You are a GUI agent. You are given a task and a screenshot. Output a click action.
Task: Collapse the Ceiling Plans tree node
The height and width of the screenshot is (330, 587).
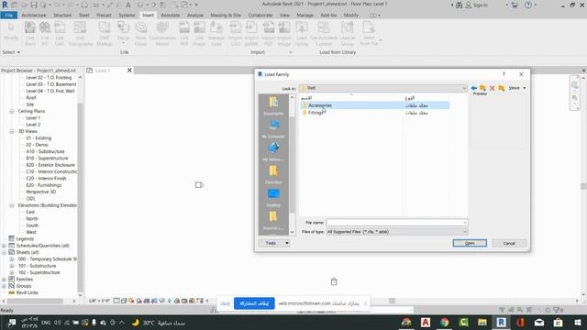click(12, 111)
